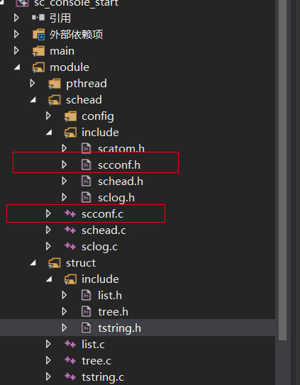The image size is (300, 385).
Task: Expand the sclog.h file arrow
Action: pyautogui.click(x=65, y=197)
